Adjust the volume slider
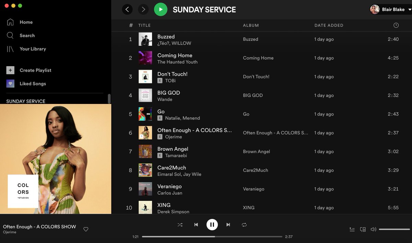 394,229
